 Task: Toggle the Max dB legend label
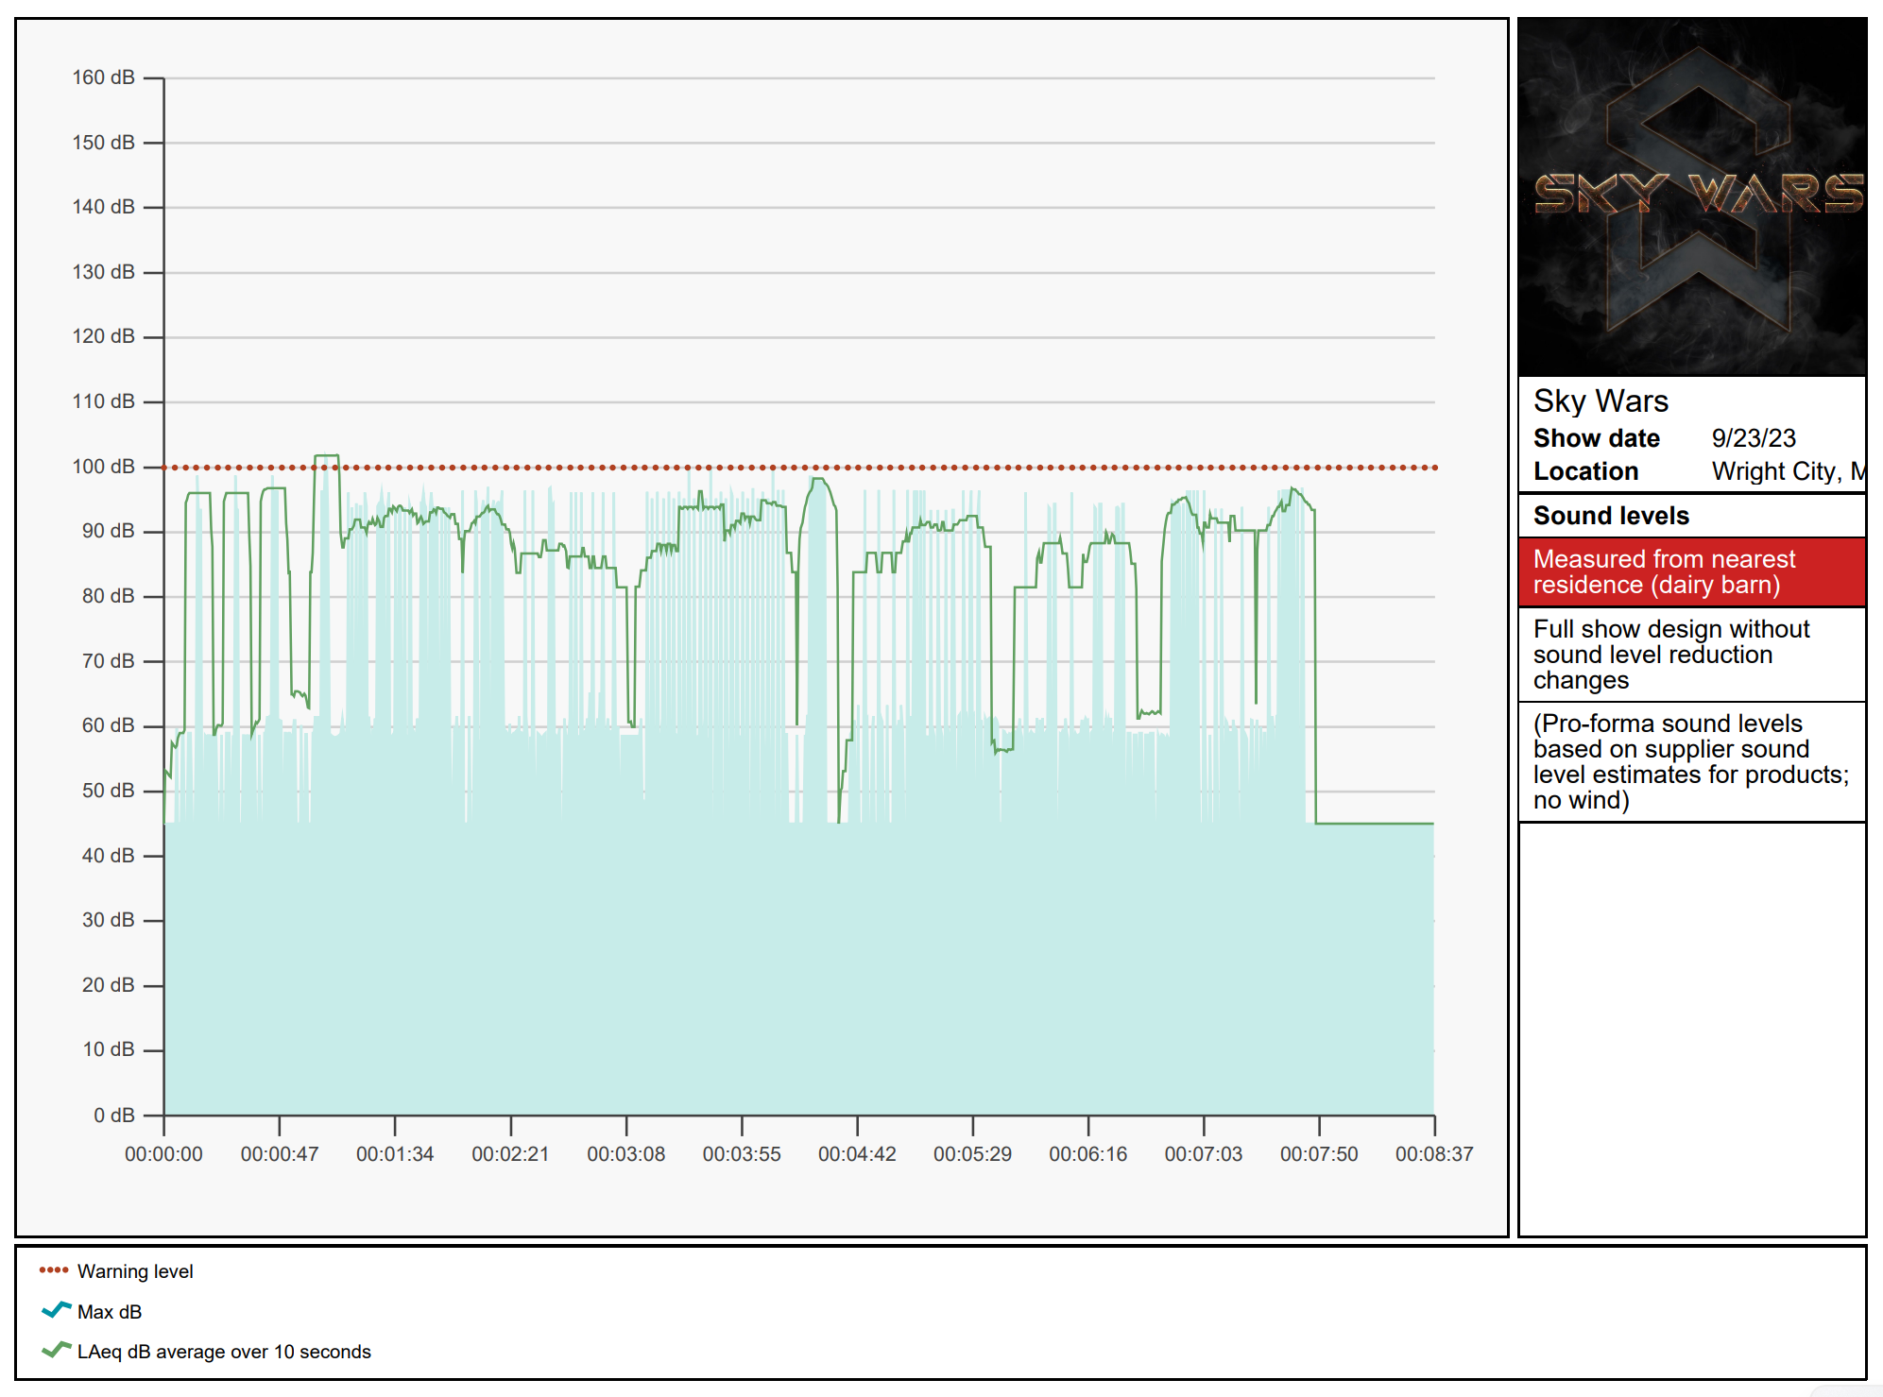110,1312
